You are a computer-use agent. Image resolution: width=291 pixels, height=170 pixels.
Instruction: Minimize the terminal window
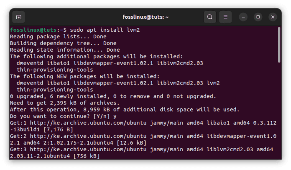[243, 17]
